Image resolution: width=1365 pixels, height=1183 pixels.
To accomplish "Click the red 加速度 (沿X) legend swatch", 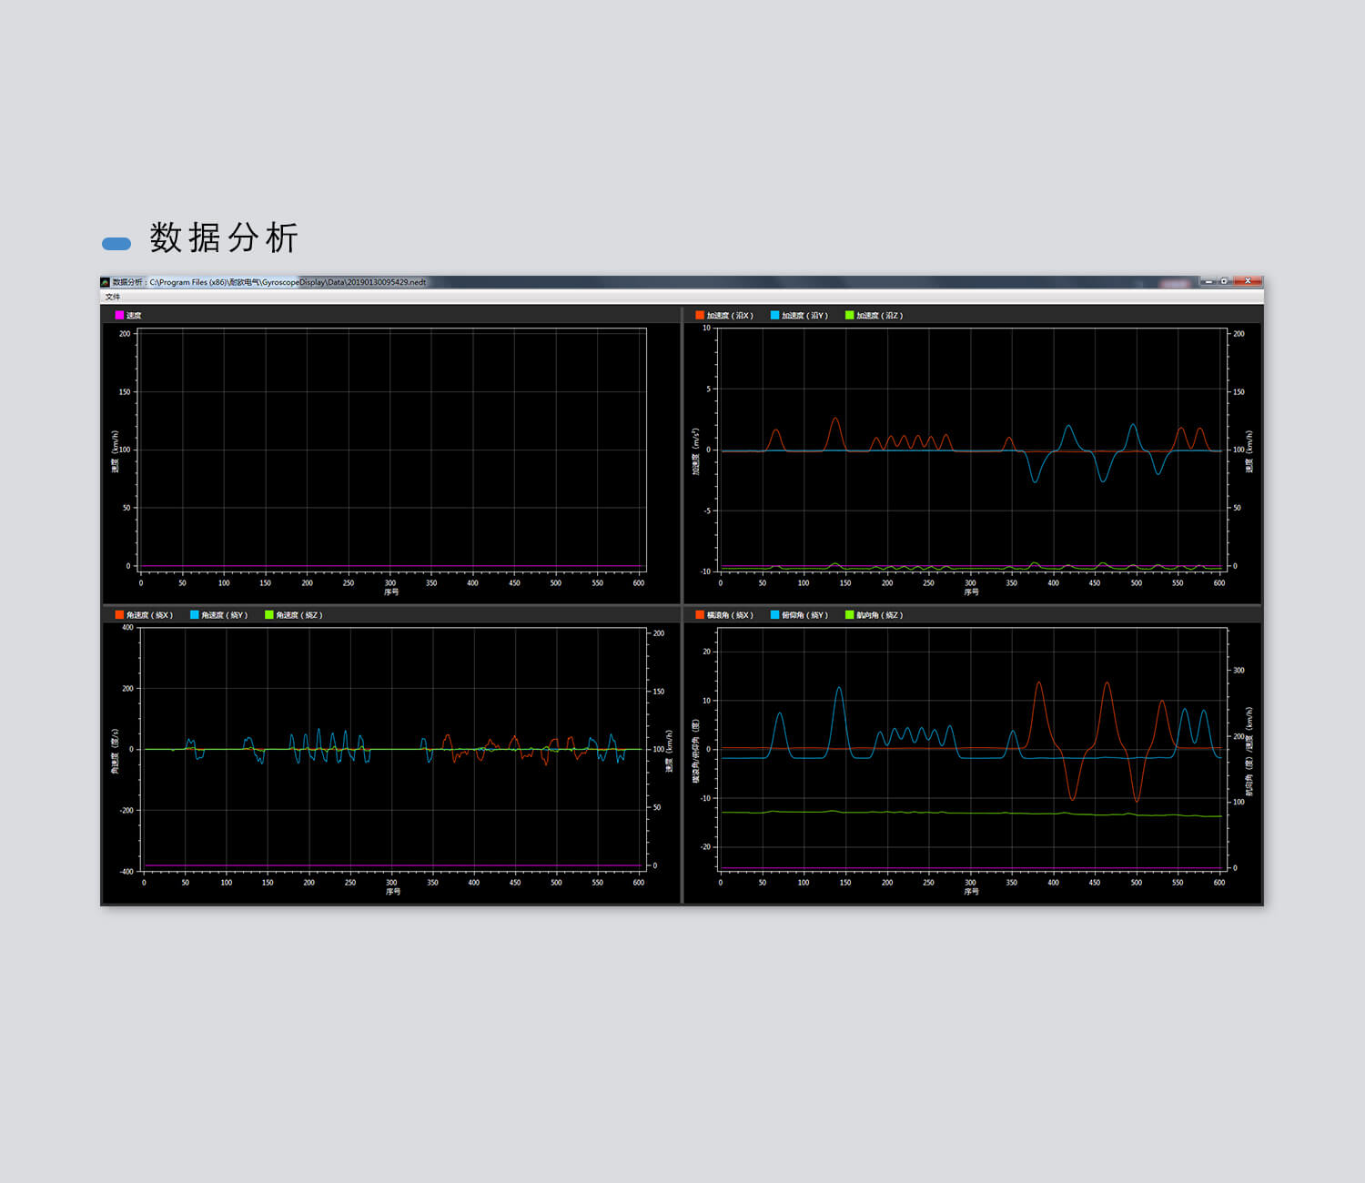I will pyautogui.click(x=700, y=316).
